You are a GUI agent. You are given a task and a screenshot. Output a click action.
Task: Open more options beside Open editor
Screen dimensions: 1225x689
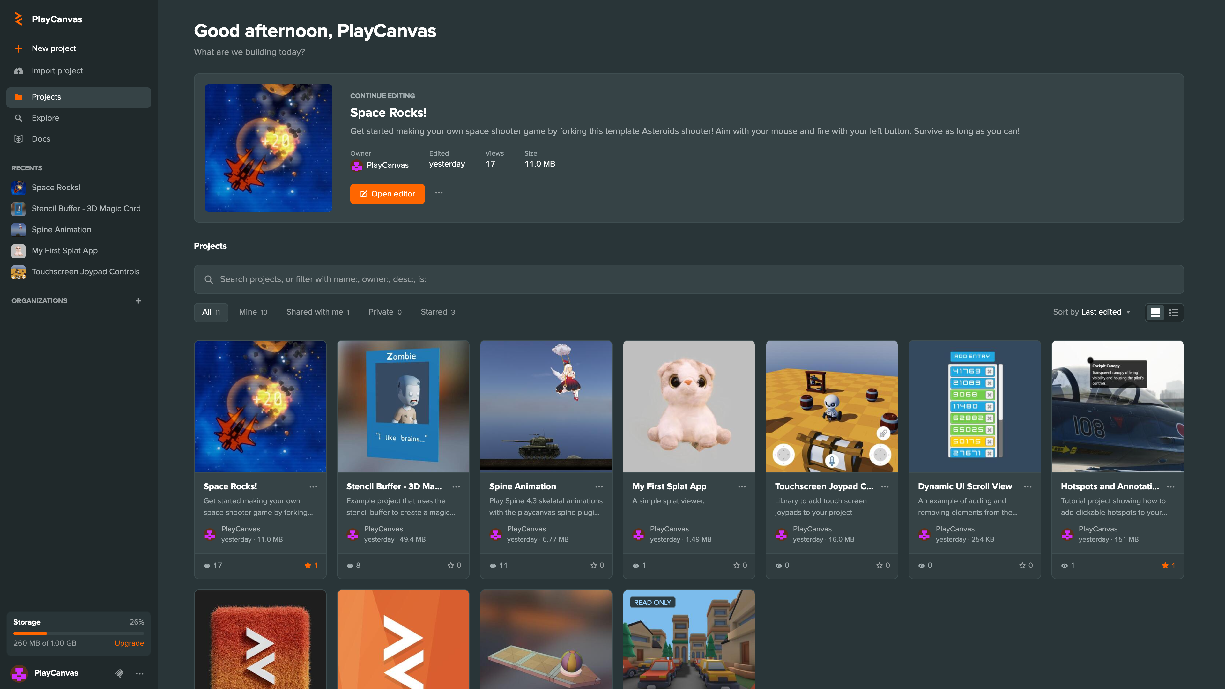tap(439, 193)
